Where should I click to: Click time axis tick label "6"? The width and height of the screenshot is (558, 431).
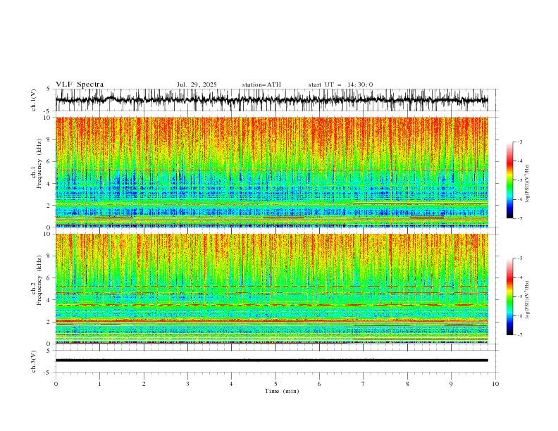(x=319, y=384)
